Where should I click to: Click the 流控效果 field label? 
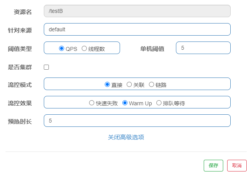20,103
